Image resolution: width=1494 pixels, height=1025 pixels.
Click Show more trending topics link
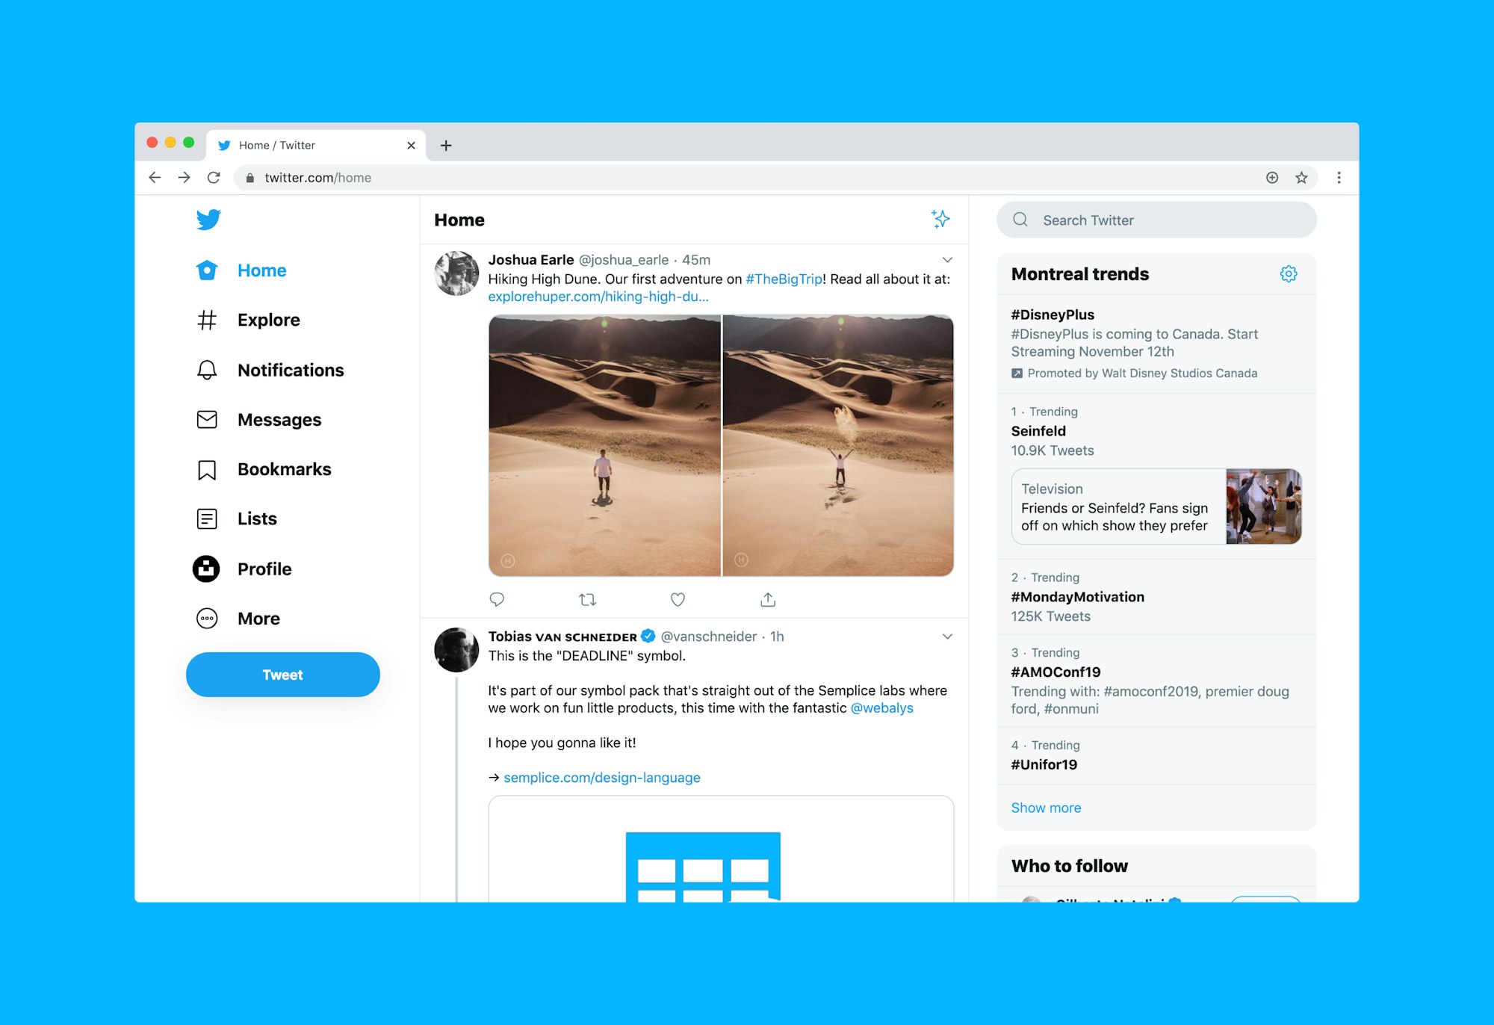tap(1047, 807)
